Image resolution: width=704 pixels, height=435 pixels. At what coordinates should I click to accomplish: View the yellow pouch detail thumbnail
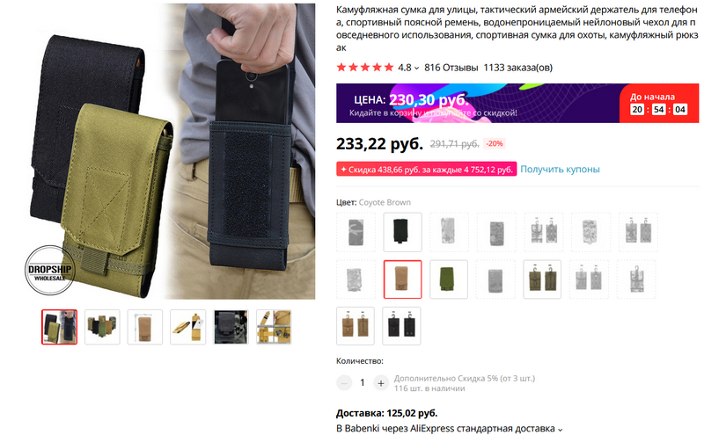[x=187, y=327]
